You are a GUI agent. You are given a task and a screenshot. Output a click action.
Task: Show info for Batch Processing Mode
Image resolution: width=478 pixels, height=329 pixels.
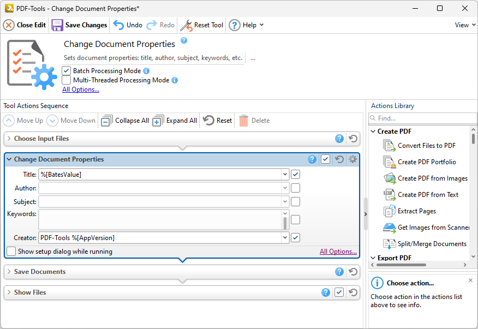(146, 71)
